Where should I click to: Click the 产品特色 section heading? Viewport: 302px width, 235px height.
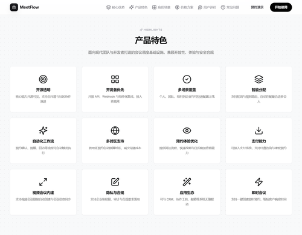pyautogui.click(x=151, y=40)
